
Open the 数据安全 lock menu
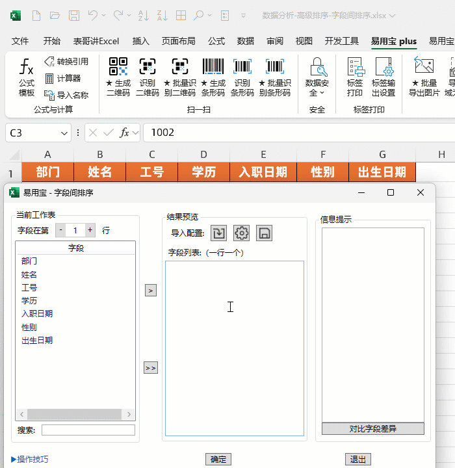[317, 77]
